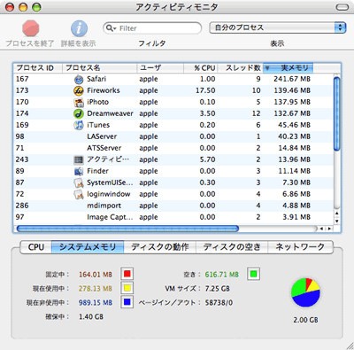The height and width of the screenshot is (350, 354).
Task: Click the blue 現在非使用中 color swatch
Action: (127, 302)
